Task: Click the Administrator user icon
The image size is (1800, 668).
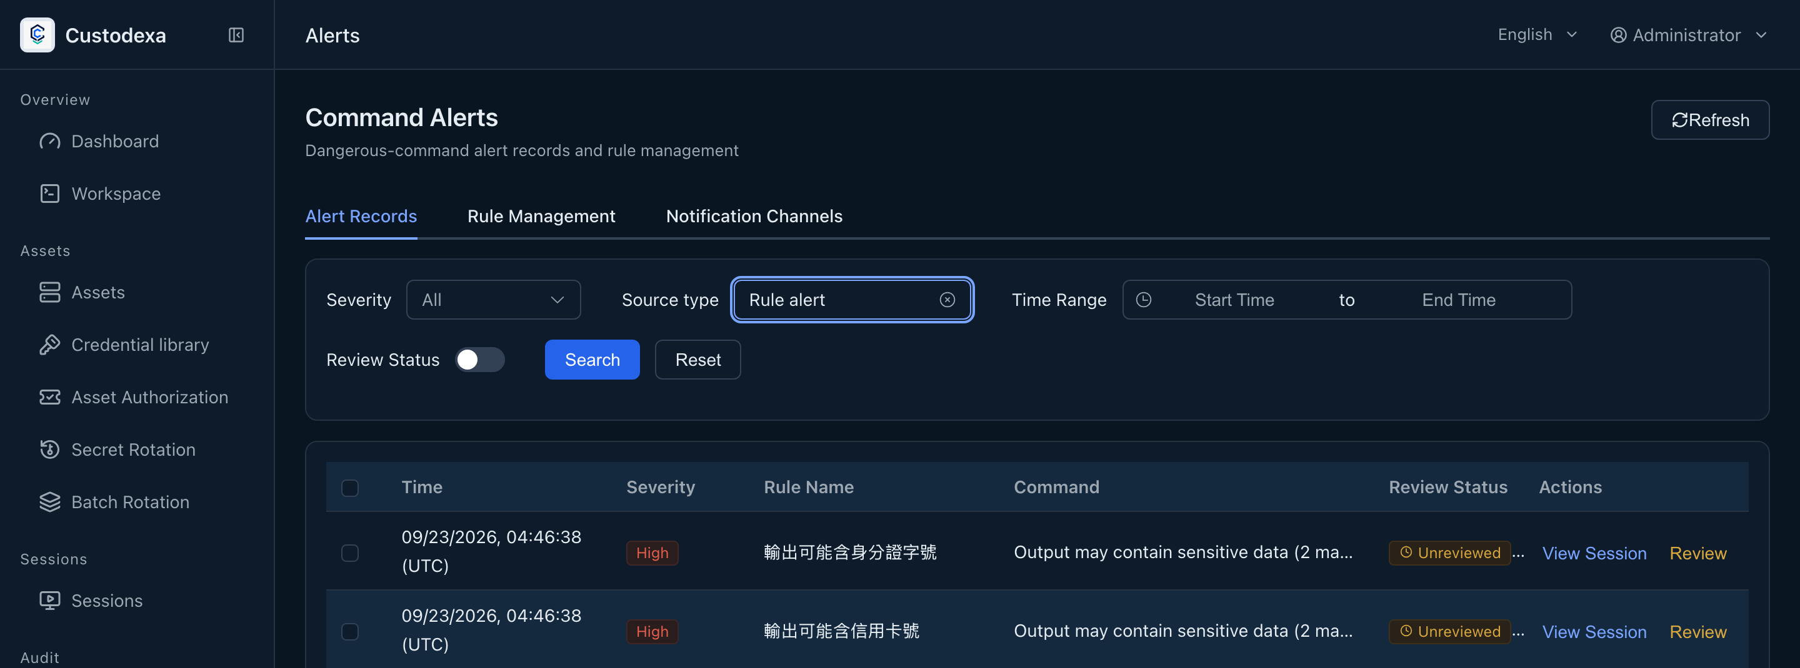Action: [1618, 35]
